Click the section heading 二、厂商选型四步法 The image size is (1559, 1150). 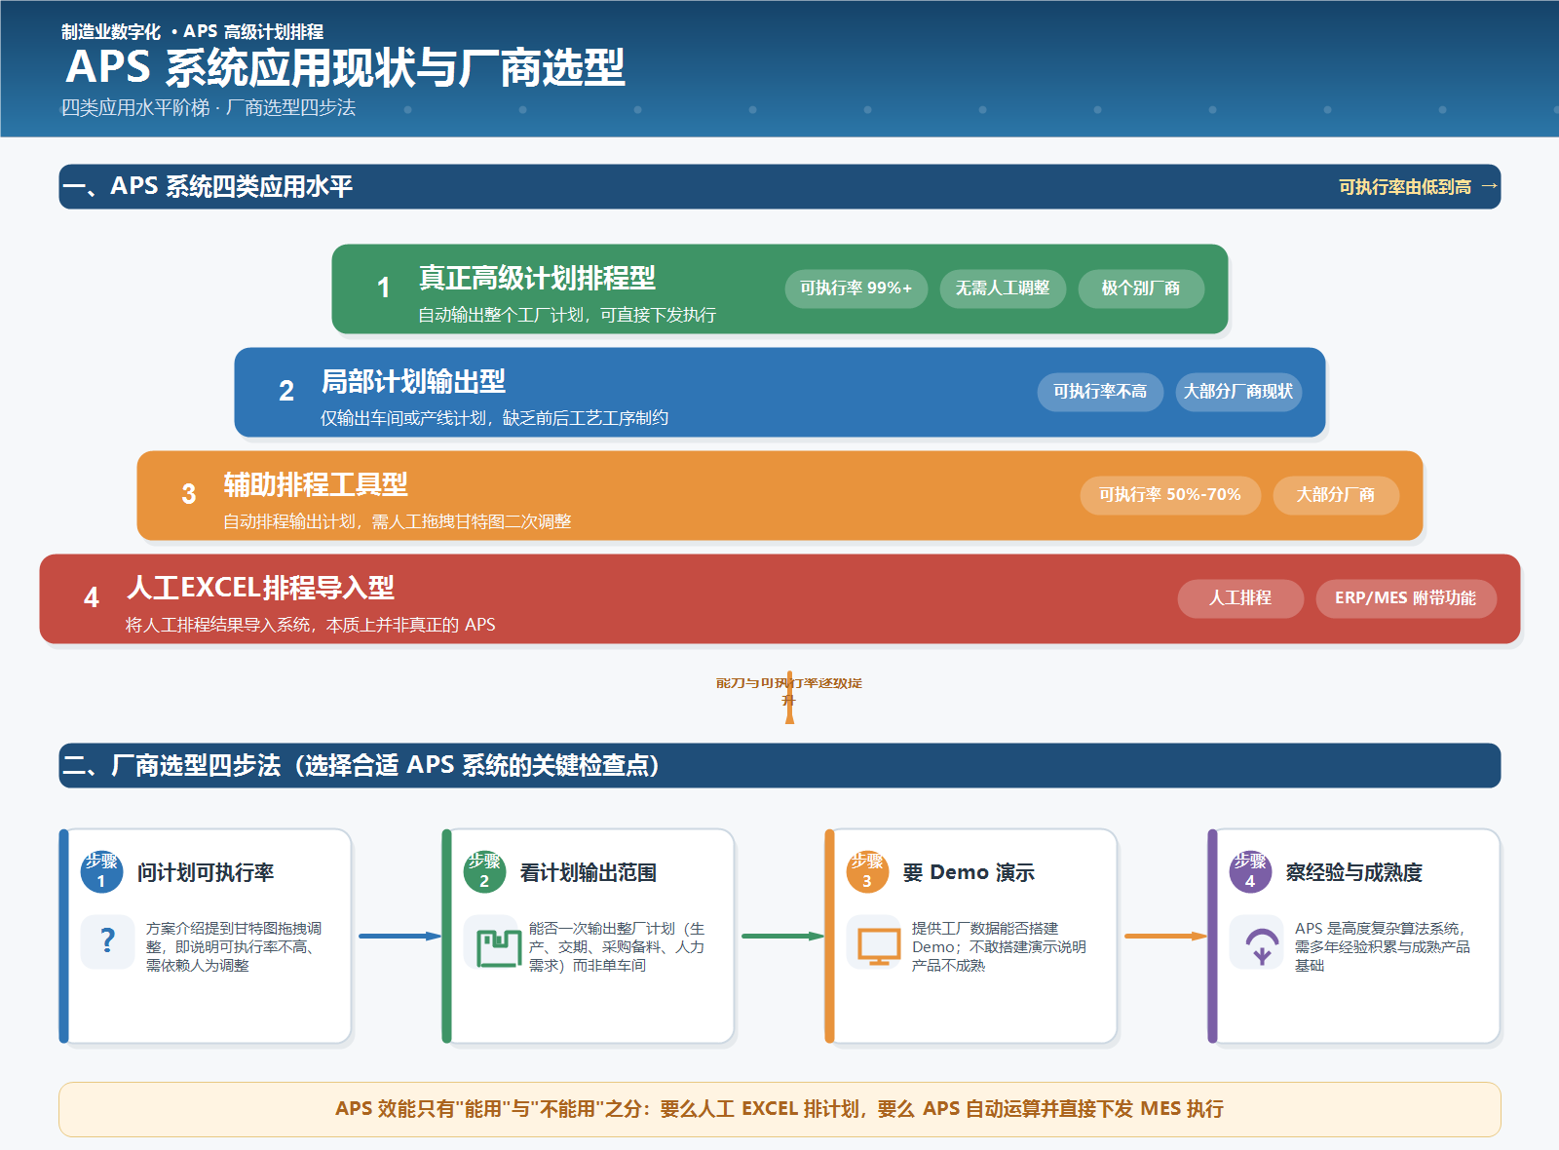click(361, 766)
